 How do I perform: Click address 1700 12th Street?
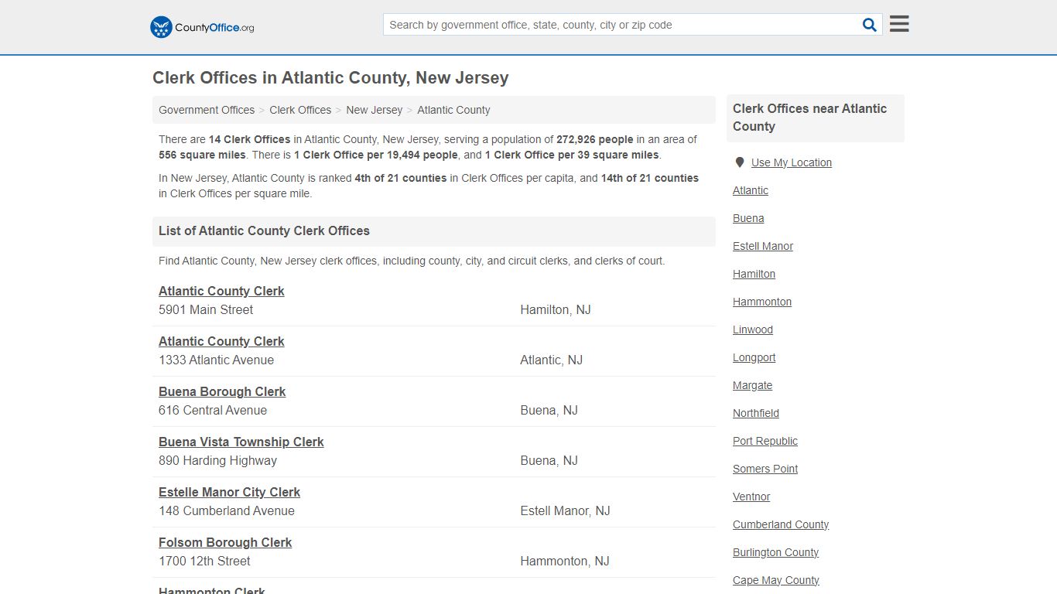(x=204, y=561)
